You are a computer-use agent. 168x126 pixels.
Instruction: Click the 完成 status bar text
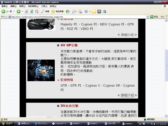click(6, 119)
